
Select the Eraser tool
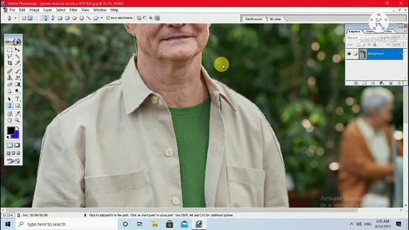pyautogui.click(x=10, y=84)
